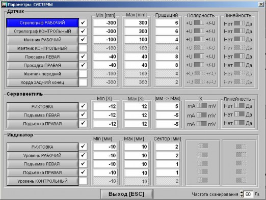
Task: Click Min field of Просадка ЛЕВАЯ
Action: (105, 56)
